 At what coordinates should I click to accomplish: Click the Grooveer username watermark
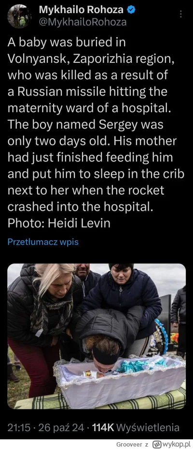(x=130, y=445)
